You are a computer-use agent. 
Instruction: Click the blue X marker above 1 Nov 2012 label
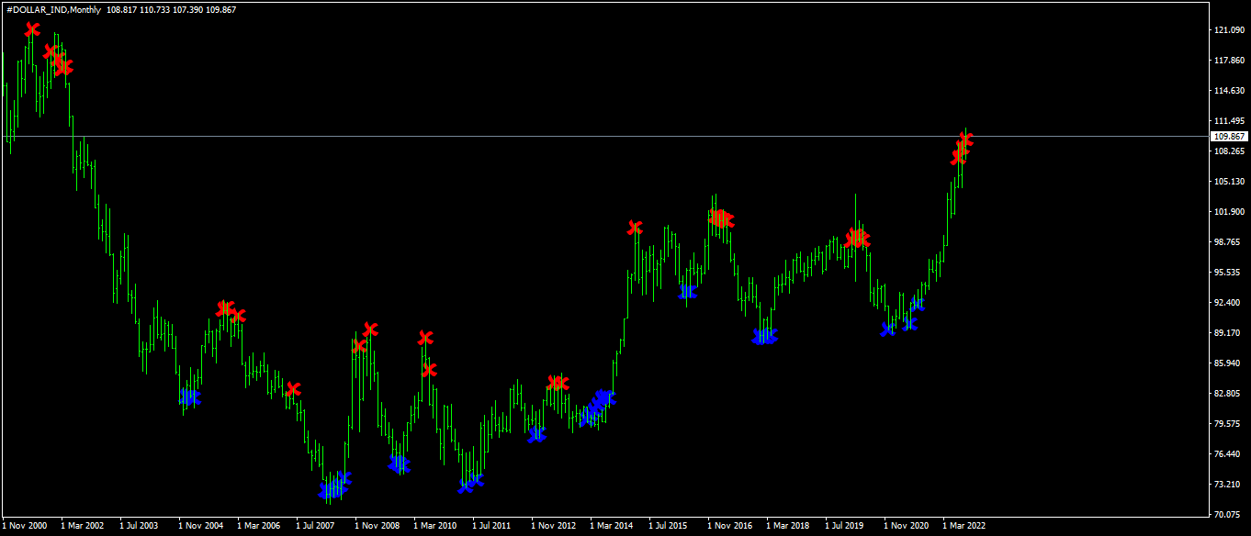[537, 434]
